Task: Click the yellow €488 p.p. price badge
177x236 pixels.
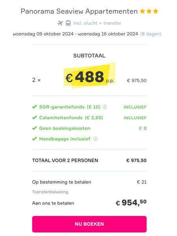Action: pos(89,76)
